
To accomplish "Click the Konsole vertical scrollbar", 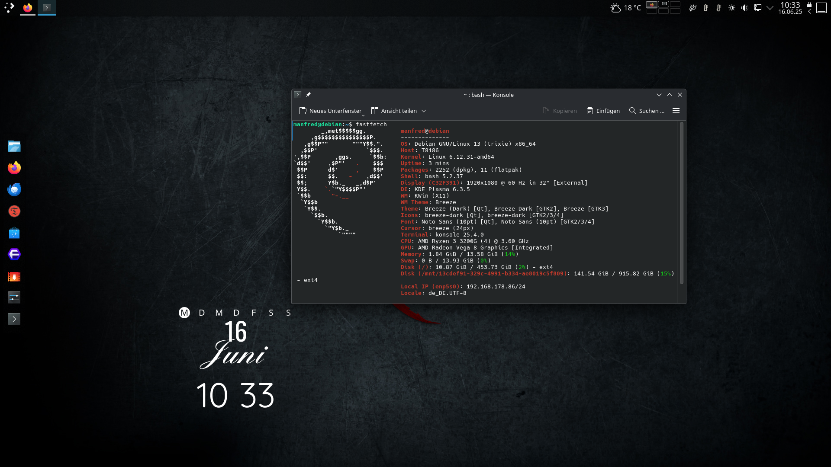I will [681, 203].
